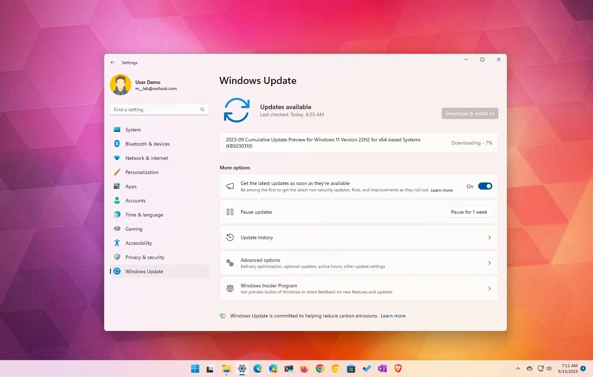Launch Brave browser from taskbar
Screen dimensions: 593x377
(398, 369)
